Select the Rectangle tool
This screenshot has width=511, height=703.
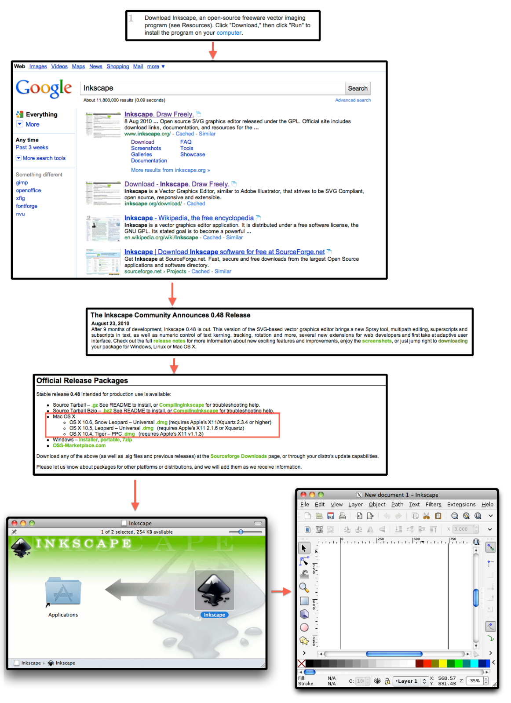(x=304, y=601)
